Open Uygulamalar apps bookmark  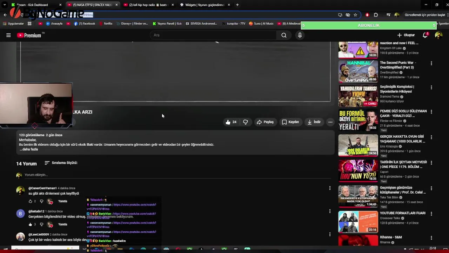click(x=13, y=24)
